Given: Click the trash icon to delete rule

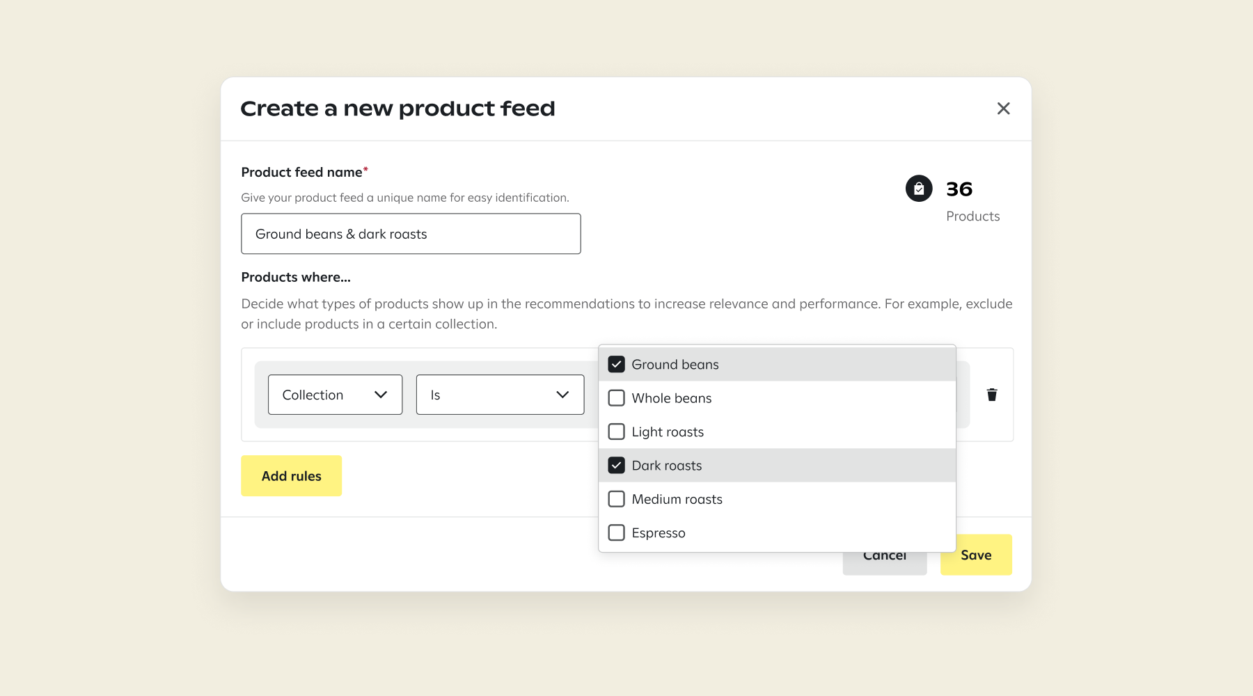Looking at the screenshot, I should [992, 395].
